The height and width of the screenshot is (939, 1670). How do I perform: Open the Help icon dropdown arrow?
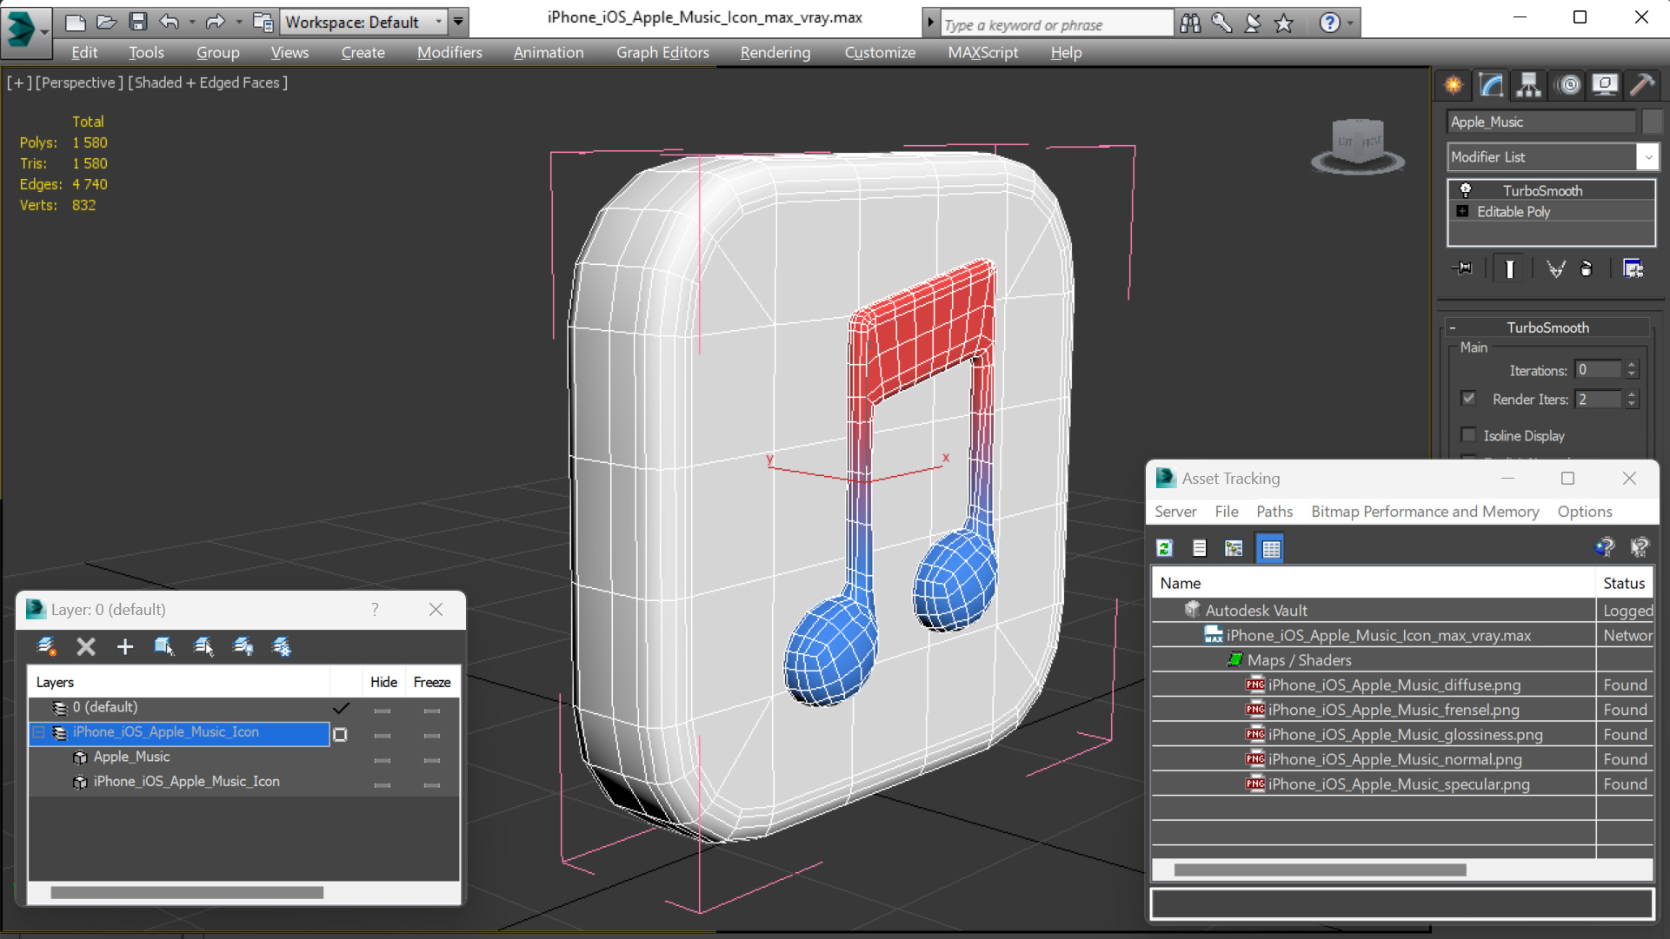(x=1350, y=23)
